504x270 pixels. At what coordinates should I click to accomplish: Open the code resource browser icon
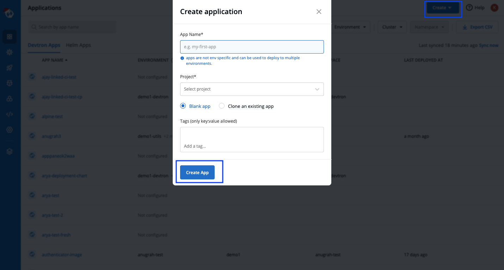(10, 114)
